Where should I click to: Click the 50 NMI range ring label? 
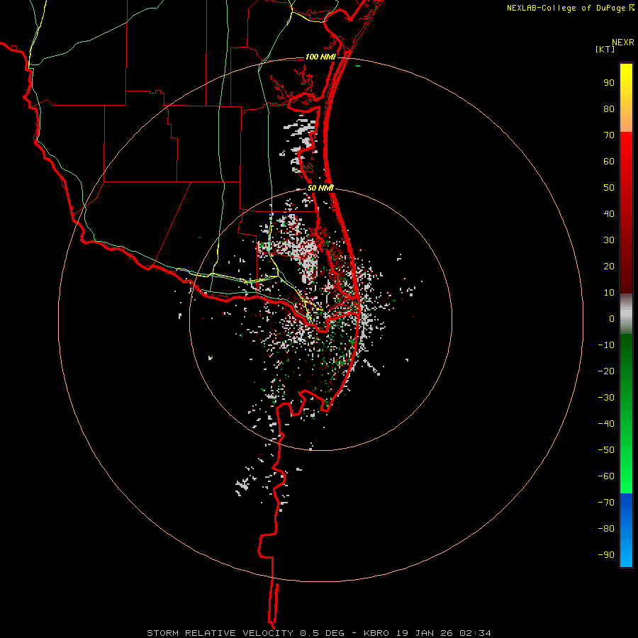point(320,188)
